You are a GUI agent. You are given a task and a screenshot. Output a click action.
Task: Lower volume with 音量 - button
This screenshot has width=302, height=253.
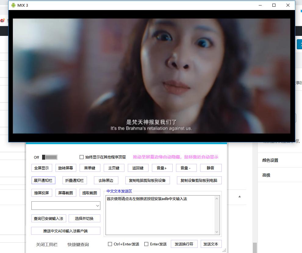pos(186,168)
